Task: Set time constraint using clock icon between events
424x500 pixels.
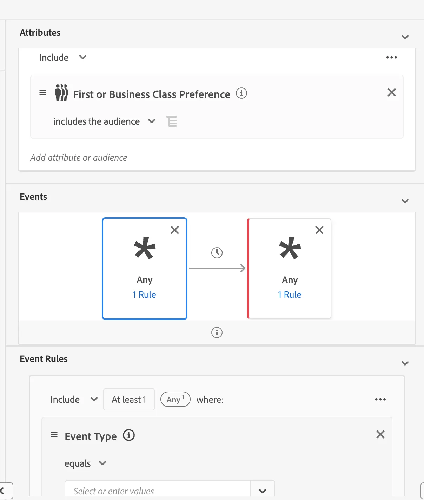Action: pyautogui.click(x=217, y=253)
